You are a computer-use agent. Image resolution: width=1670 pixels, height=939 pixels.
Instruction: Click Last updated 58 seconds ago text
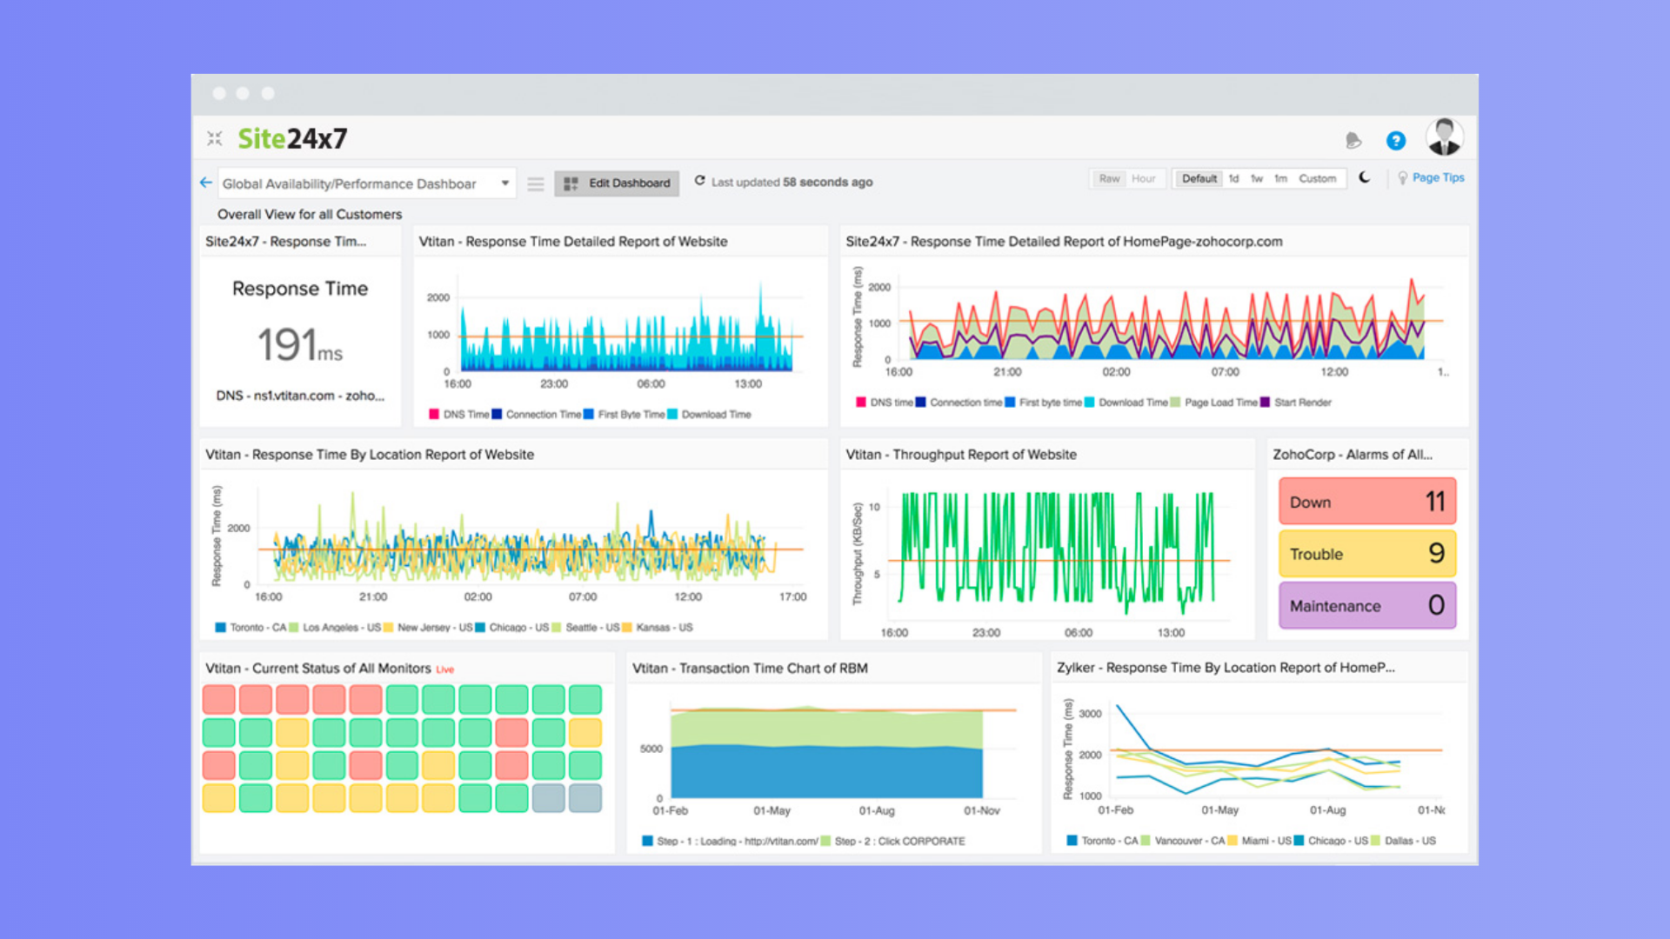click(x=792, y=182)
